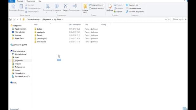The image size is (196, 110).
Task: Sort by the Размер column header
Action: (x=104, y=24)
